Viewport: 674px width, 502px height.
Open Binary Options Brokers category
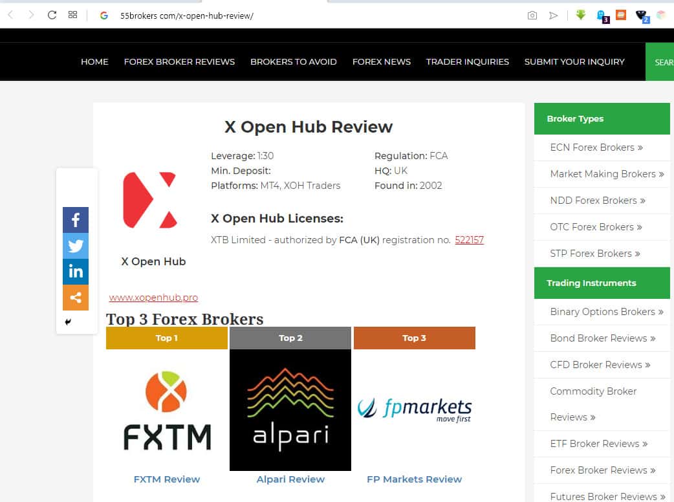tap(607, 312)
